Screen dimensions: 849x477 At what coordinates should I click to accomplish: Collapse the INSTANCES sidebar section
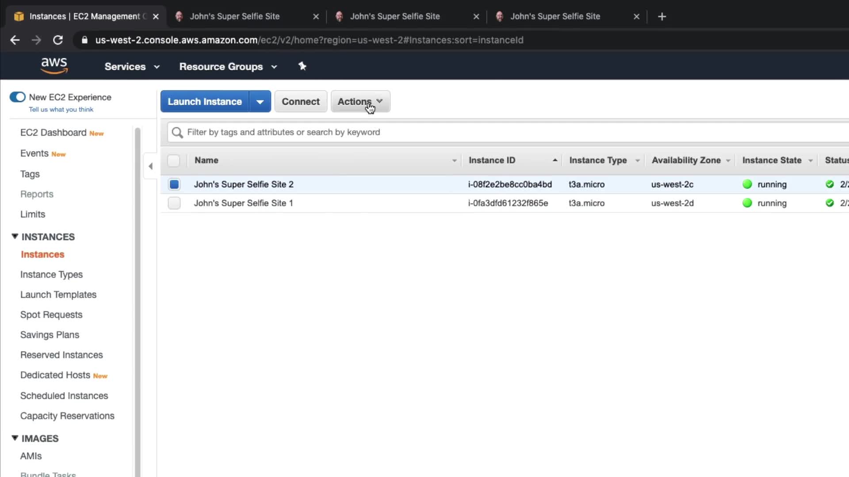pyautogui.click(x=15, y=237)
